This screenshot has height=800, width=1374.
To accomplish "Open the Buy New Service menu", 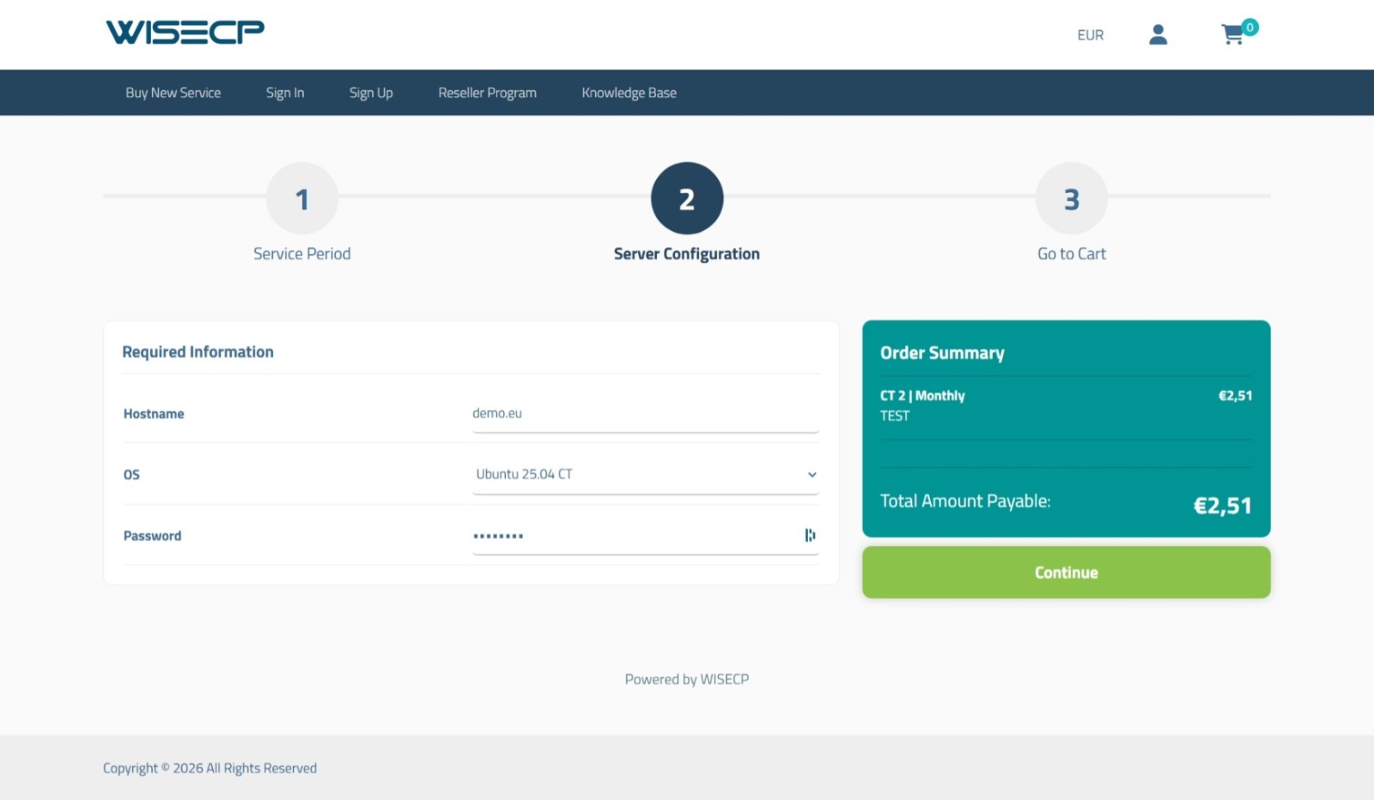I will pos(173,93).
